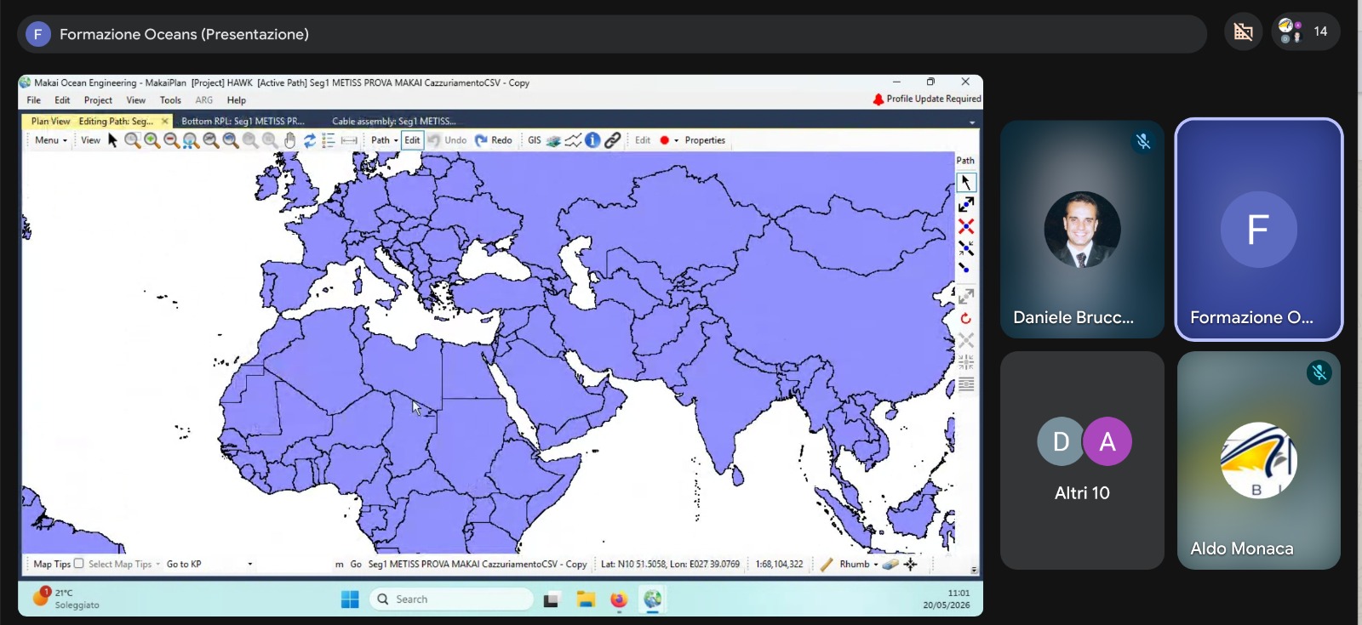1362x625 pixels.
Task: Click the Redo button
Action: (494, 140)
